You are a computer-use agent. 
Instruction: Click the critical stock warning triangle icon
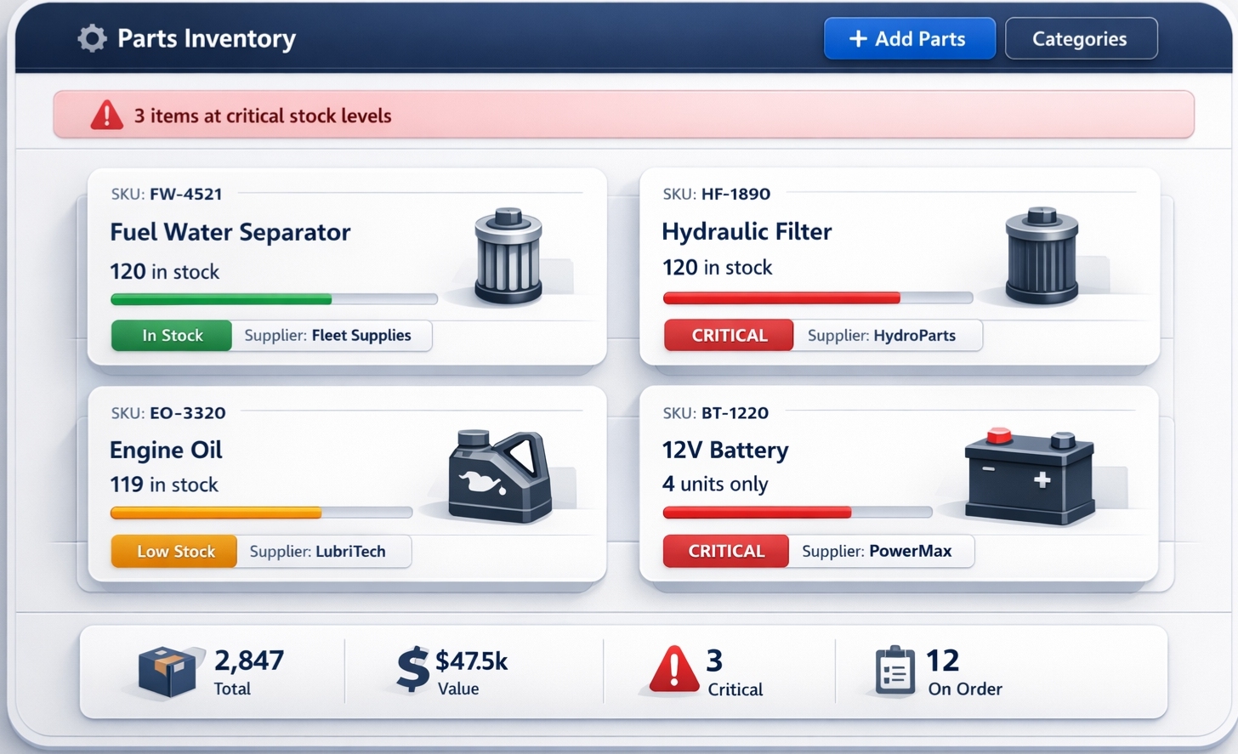click(105, 115)
